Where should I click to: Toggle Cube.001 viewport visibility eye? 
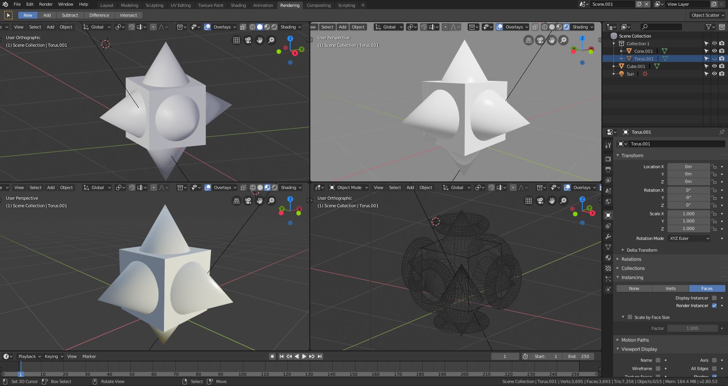[714, 66]
